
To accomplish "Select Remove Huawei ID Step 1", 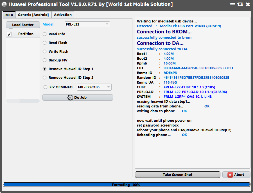I will [44, 69].
